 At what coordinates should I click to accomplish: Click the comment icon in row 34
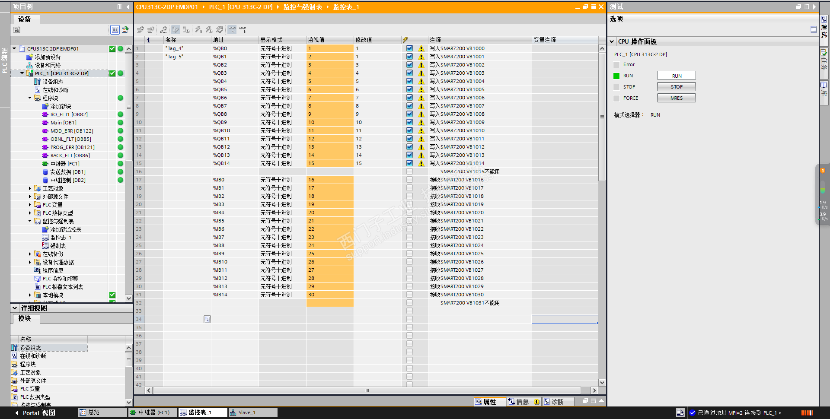[207, 319]
